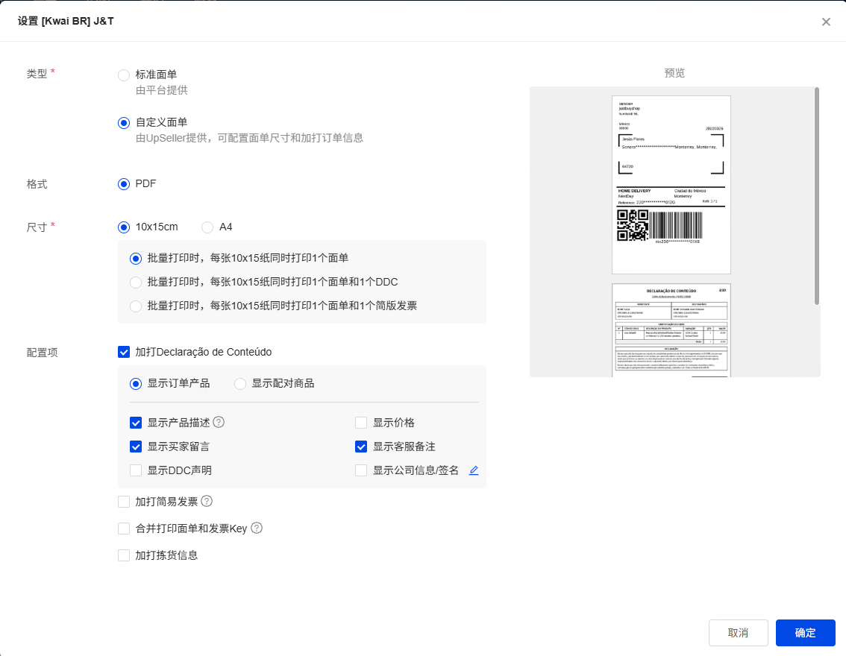Select printing 1个面单和1个DDC per sheet
Screen dimensions: 846x656
[x=136, y=283]
